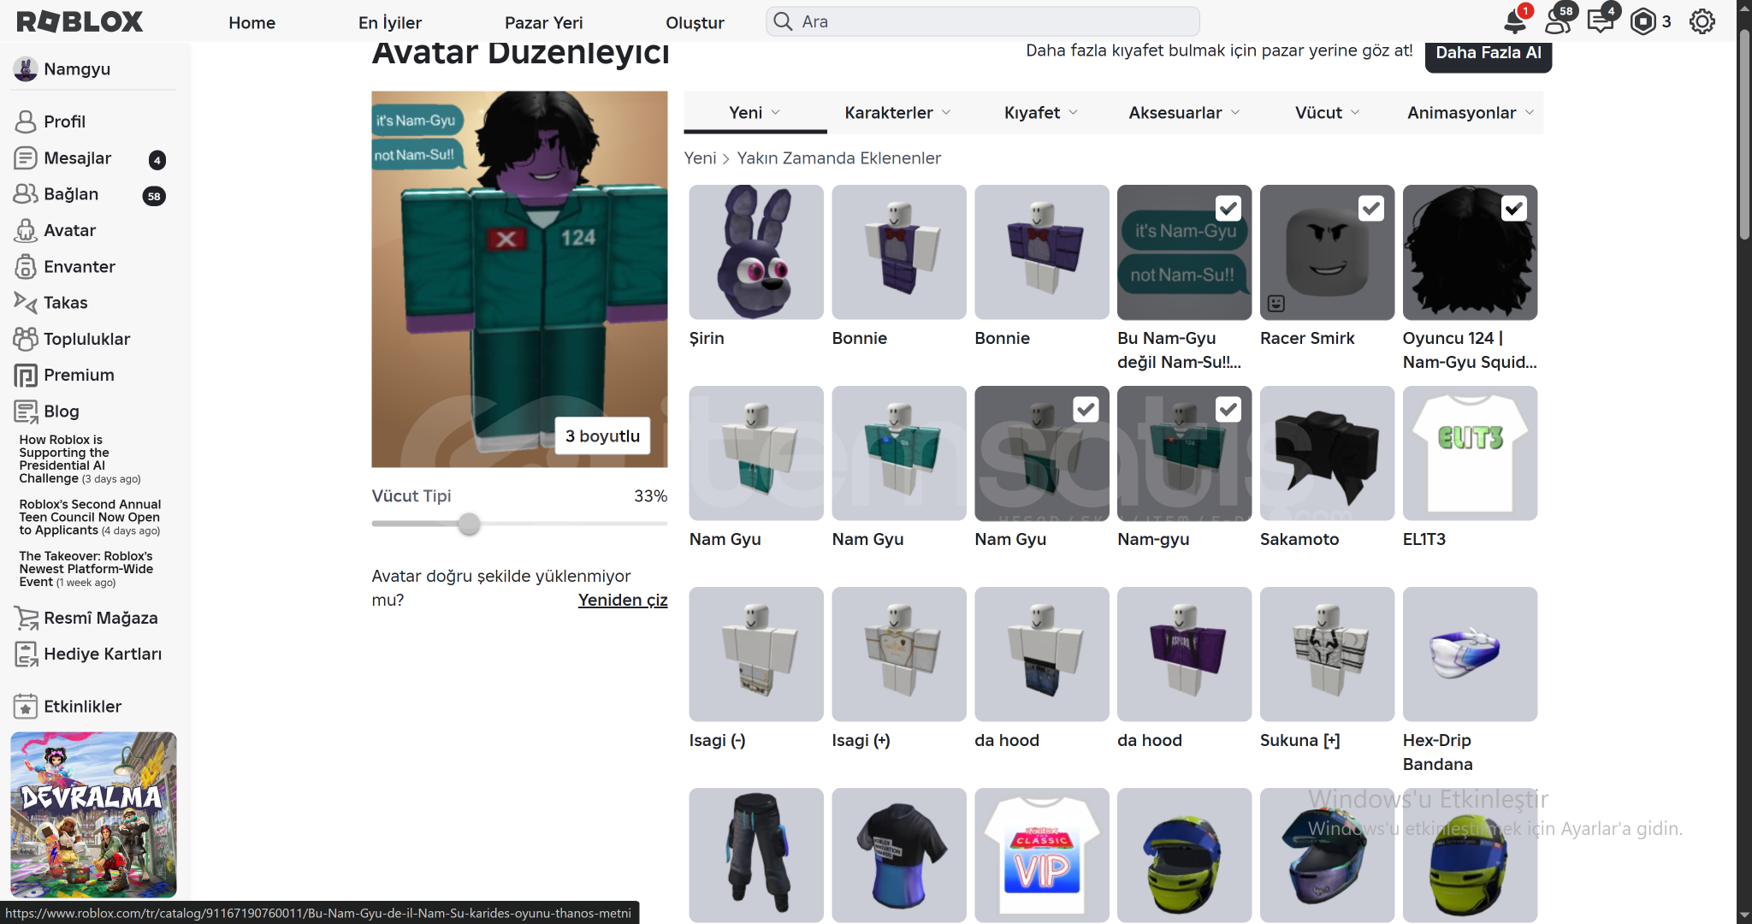Expand the Animasyonlar dropdown

[x=1471, y=113]
